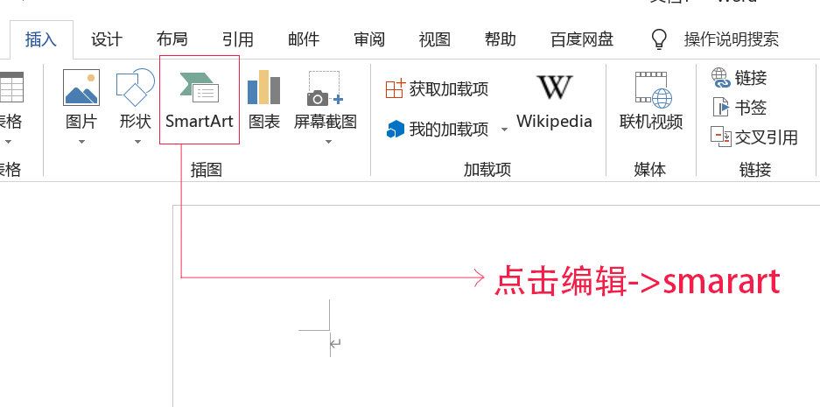Screen dimensions: 820x407
Task: Open the 审阅 tab
Action: tap(369, 39)
